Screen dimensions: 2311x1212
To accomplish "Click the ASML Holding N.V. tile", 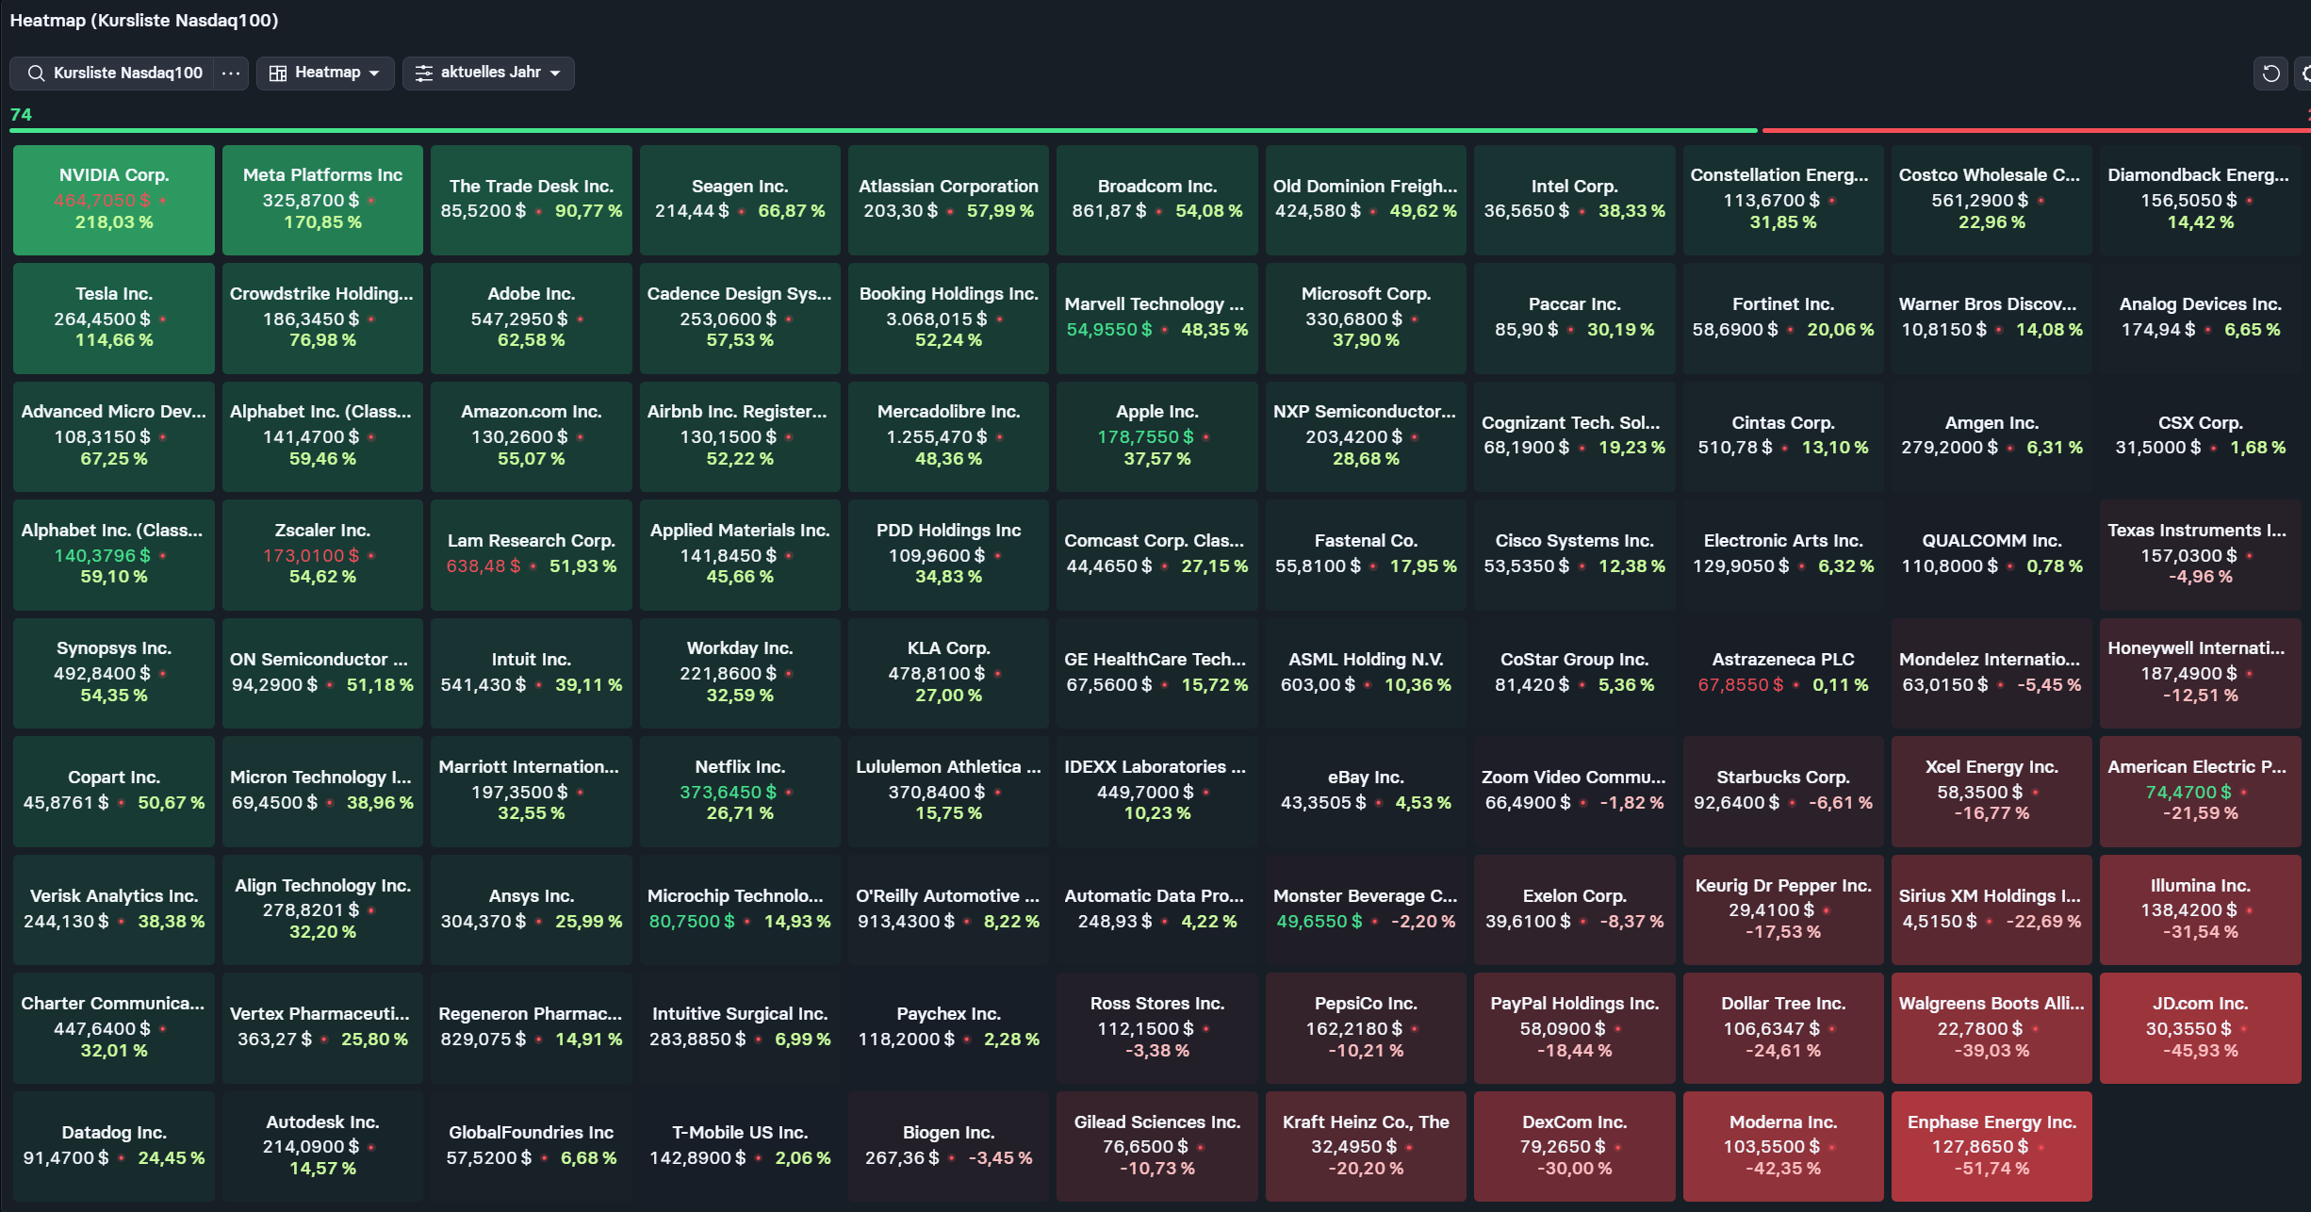I will (1366, 673).
